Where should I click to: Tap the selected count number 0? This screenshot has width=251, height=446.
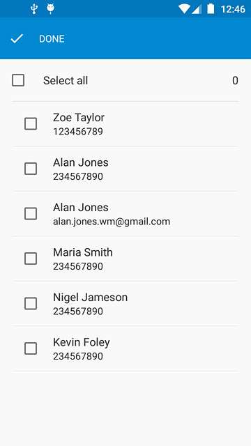tap(235, 81)
